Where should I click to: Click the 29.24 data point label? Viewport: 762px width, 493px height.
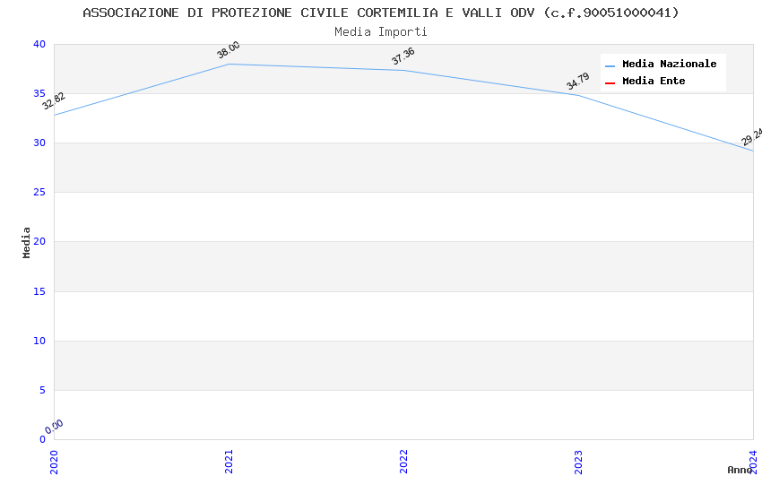click(751, 136)
